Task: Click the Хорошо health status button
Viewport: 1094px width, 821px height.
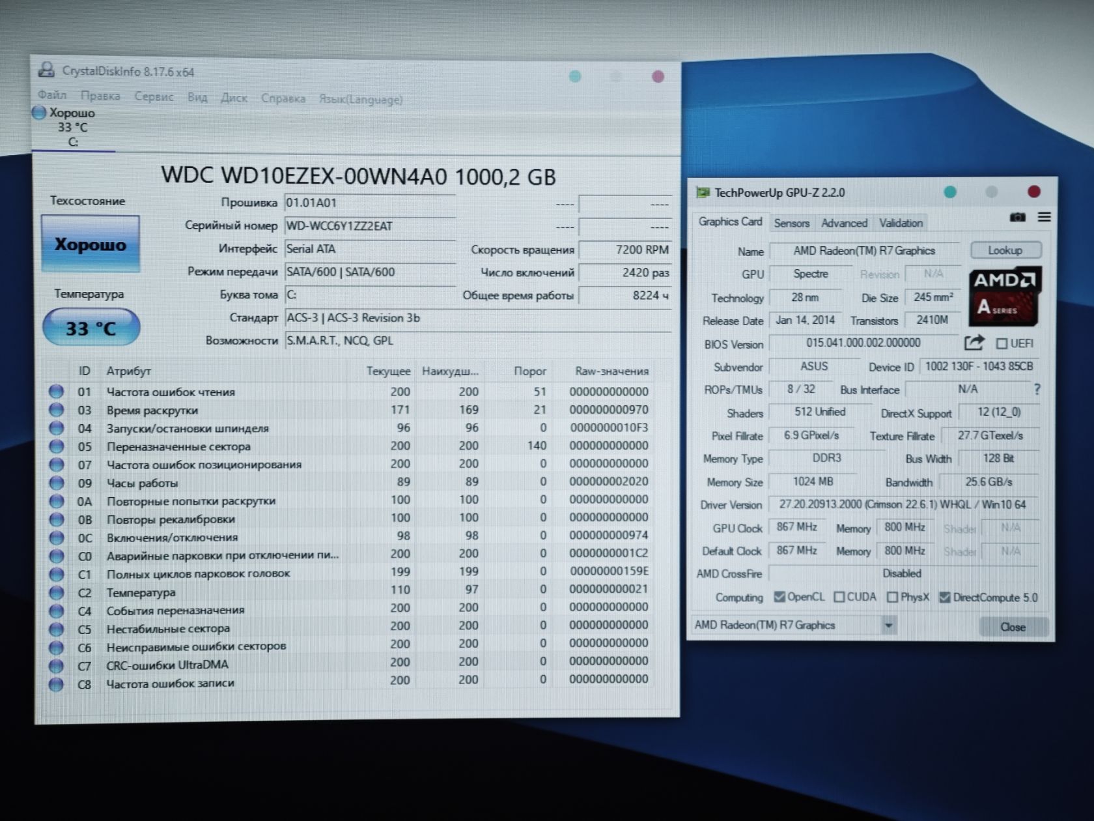Action: click(91, 244)
